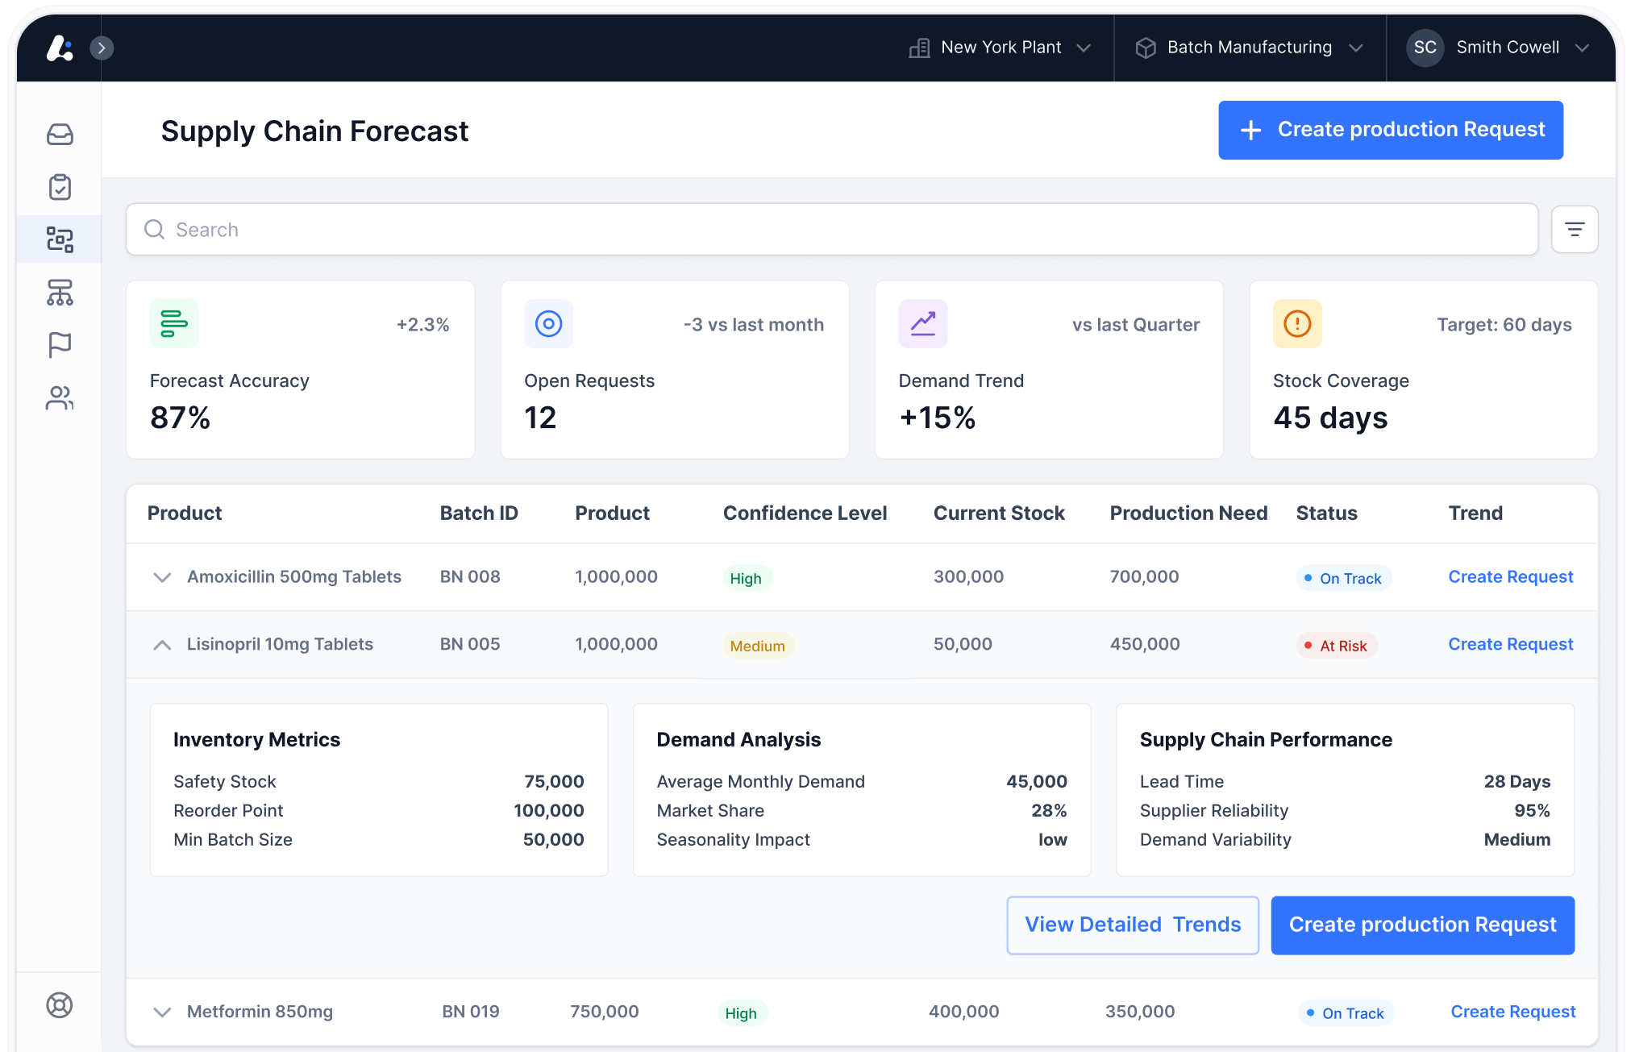Click the app logo in header
Screen dimensions: 1635x1052
tap(60, 48)
